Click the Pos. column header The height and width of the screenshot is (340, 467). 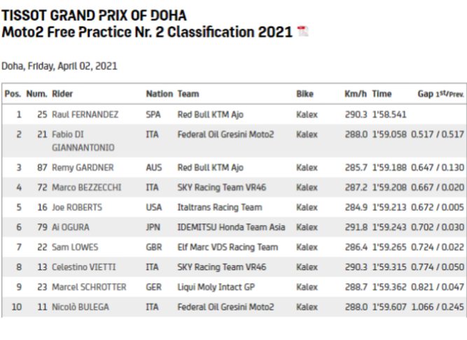[x=13, y=94]
